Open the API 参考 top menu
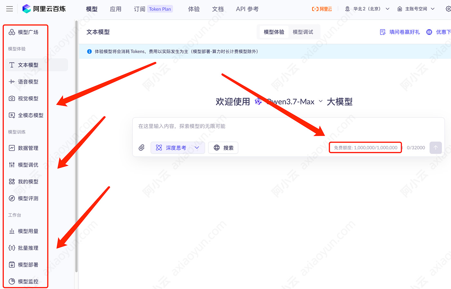 click(x=247, y=9)
